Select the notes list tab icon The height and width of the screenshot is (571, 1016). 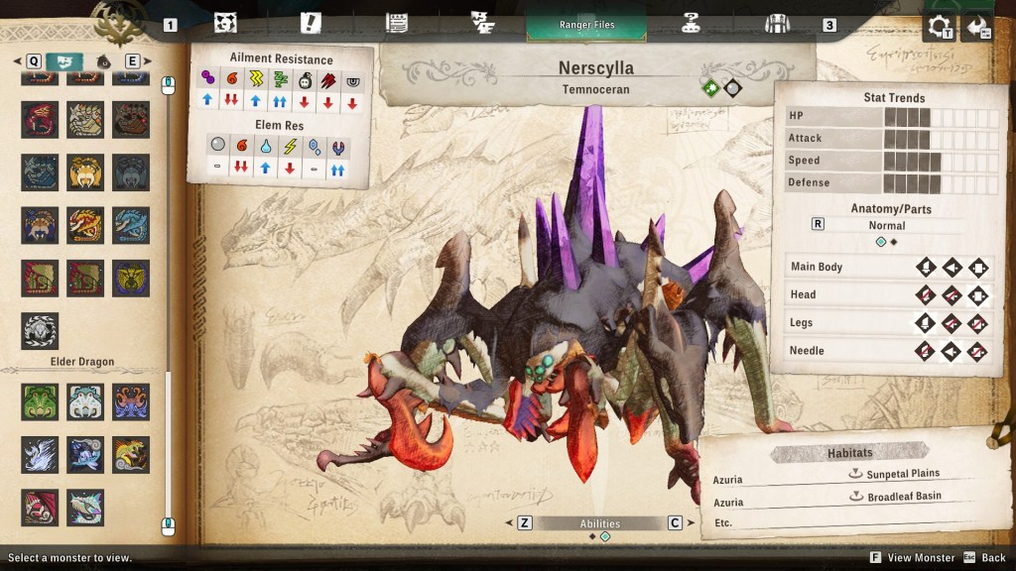(397, 23)
